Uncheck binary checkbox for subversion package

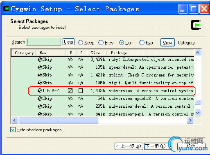(70, 91)
